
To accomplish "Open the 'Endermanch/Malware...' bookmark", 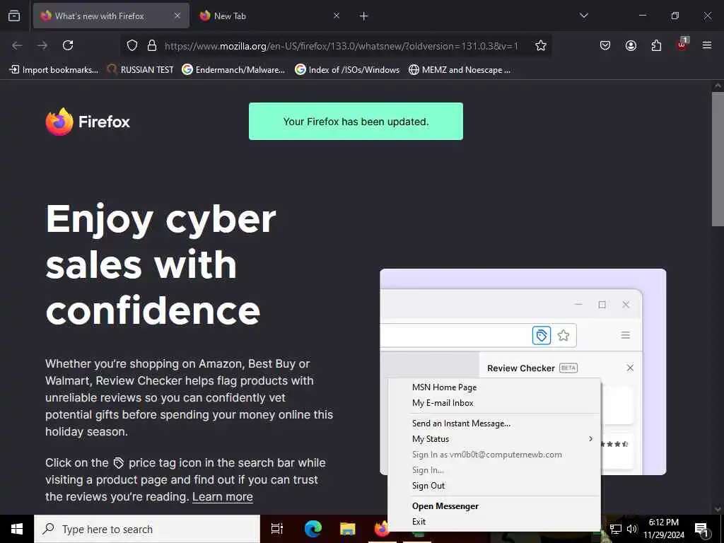I will point(233,70).
